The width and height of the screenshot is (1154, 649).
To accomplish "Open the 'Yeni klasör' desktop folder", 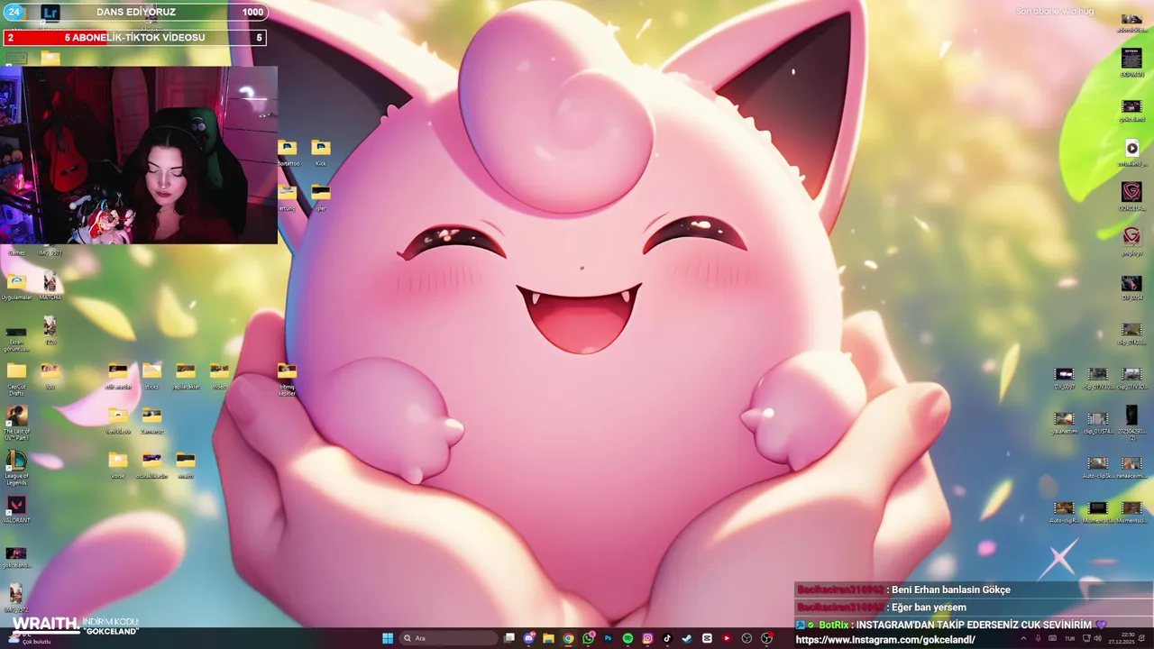I will click(118, 420).
